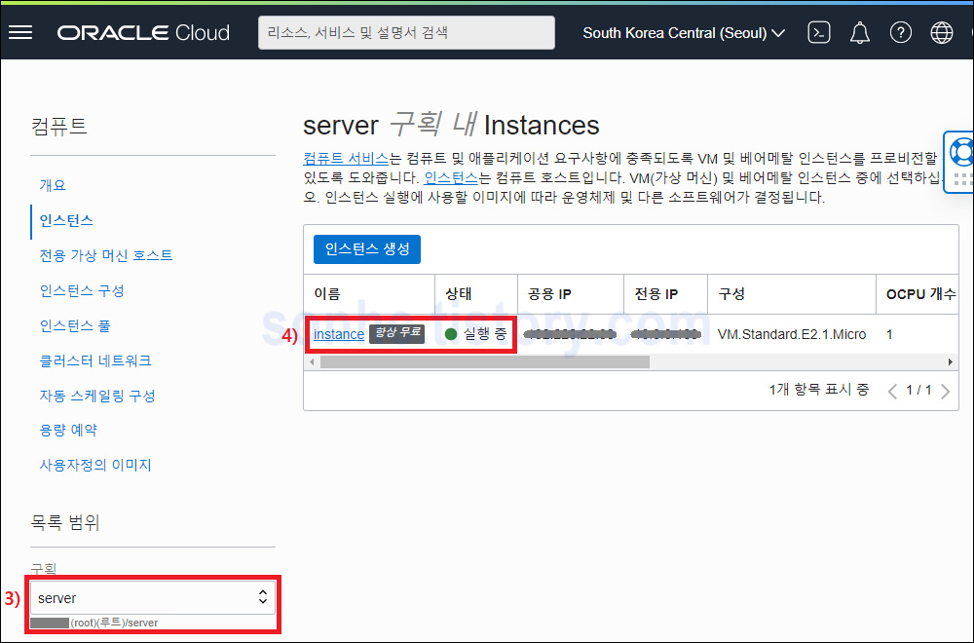This screenshot has height=643, width=974.
Task: Click the 인스턴스 생성 button
Action: point(367,249)
